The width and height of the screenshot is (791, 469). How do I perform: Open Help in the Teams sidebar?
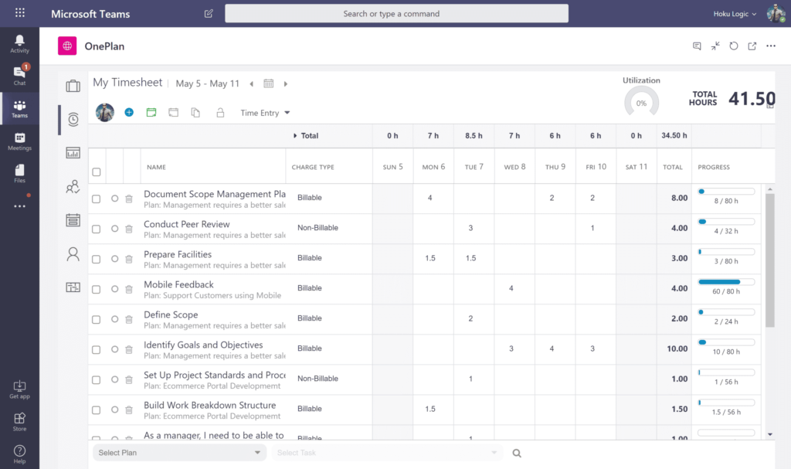coord(19,454)
